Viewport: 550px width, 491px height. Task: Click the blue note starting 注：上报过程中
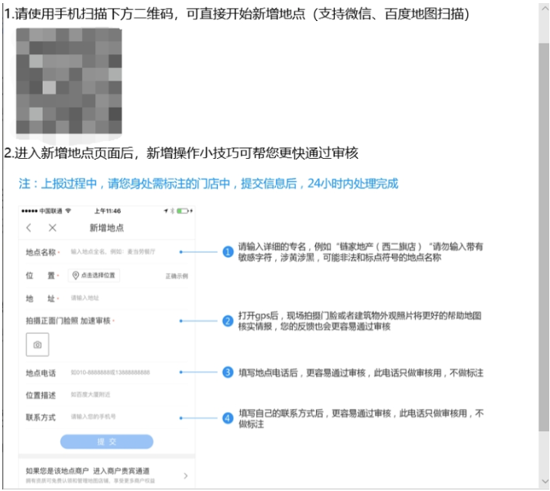click(x=208, y=184)
